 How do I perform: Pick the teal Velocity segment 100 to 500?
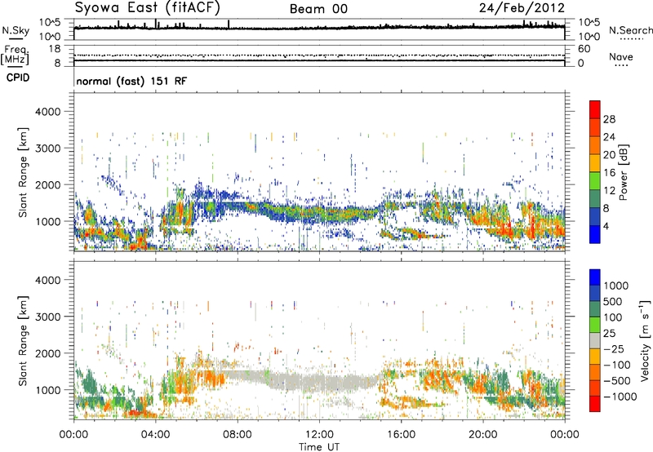pos(595,309)
